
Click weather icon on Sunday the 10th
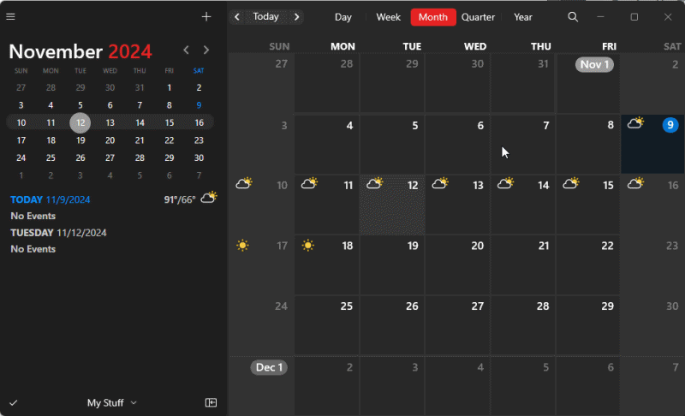click(x=244, y=183)
